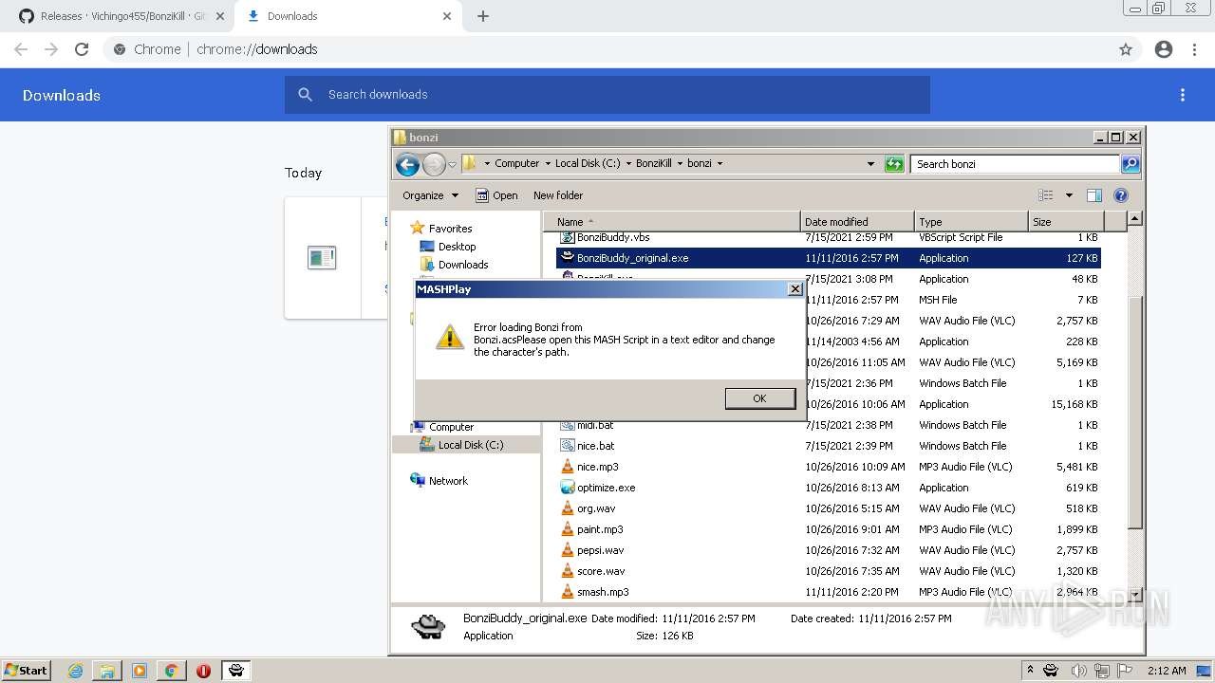Select the nice.mp3 VLC file
1215x683 pixels.
click(597, 467)
